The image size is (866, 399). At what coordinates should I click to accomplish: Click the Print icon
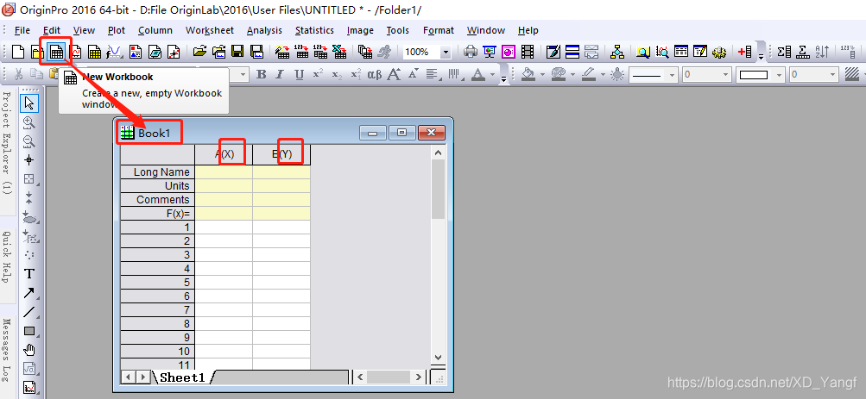pyautogui.click(x=471, y=53)
